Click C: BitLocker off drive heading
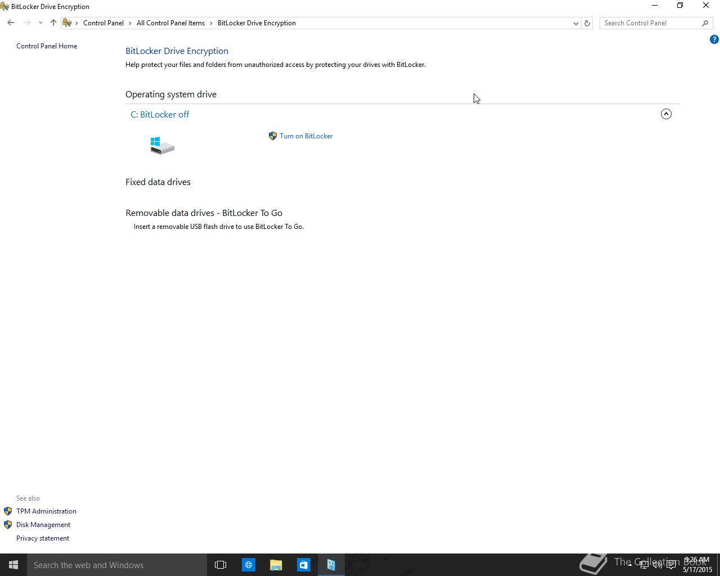This screenshot has height=576, width=720. [160, 114]
